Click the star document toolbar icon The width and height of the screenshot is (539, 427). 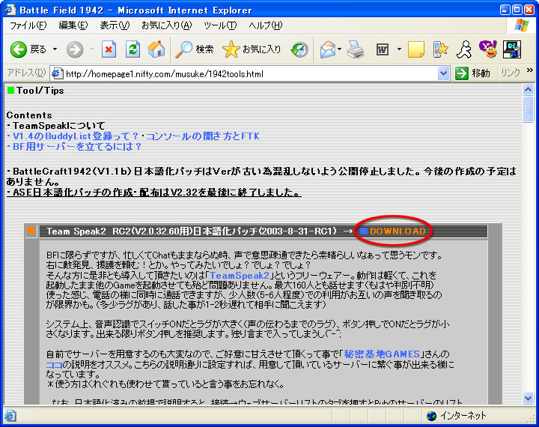(440, 49)
